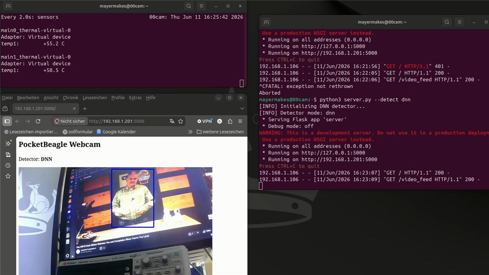Click the translate page icon

(x=172, y=121)
